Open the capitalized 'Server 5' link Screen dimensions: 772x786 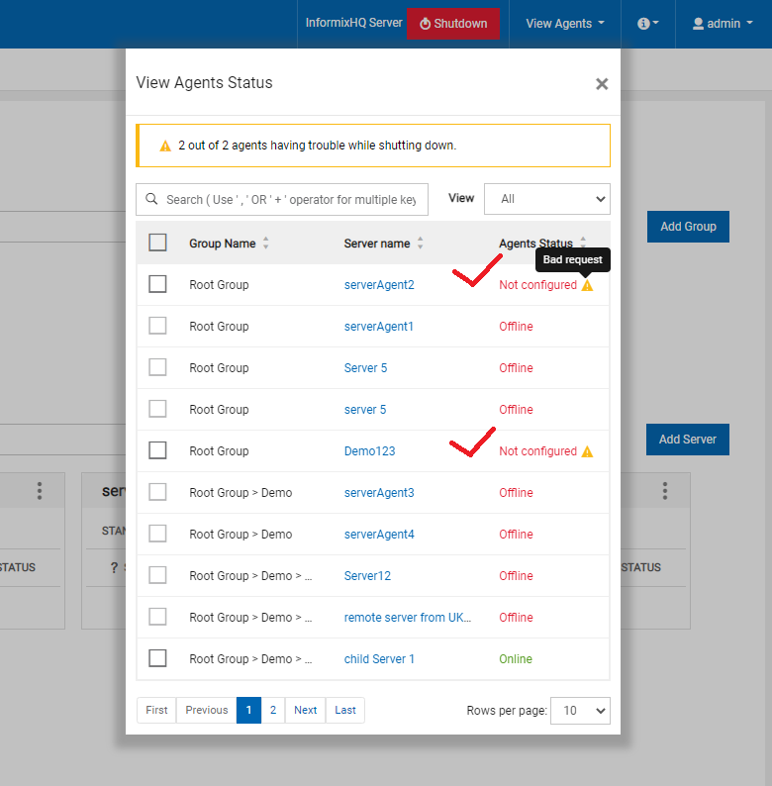(x=365, y=368)
